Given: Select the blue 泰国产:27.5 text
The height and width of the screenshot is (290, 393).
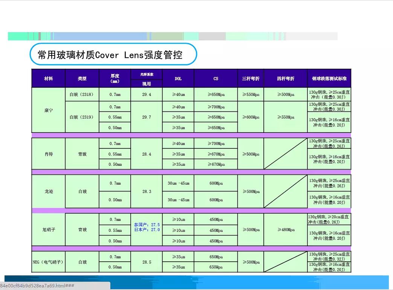Looking at the screenshot, I should (x=147, y=225).
